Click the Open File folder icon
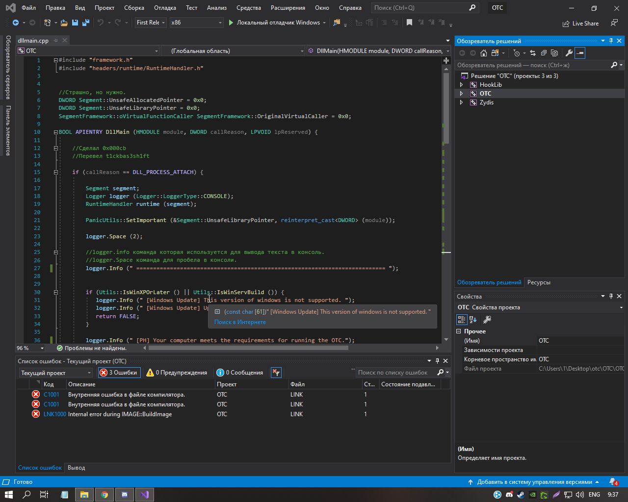Image resolution: width=628 pixels, height=502 pixels. coord(64,23)
